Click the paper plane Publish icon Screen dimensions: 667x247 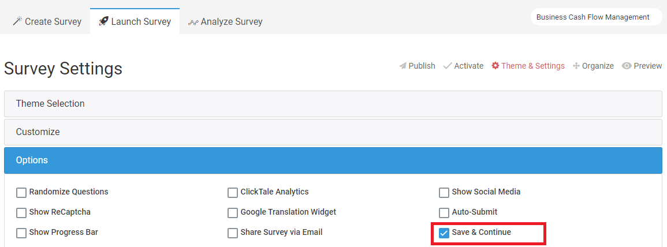tap(403, 66)
